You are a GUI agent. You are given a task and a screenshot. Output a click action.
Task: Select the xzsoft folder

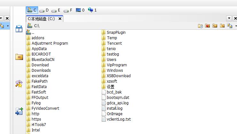click(109, 81)
